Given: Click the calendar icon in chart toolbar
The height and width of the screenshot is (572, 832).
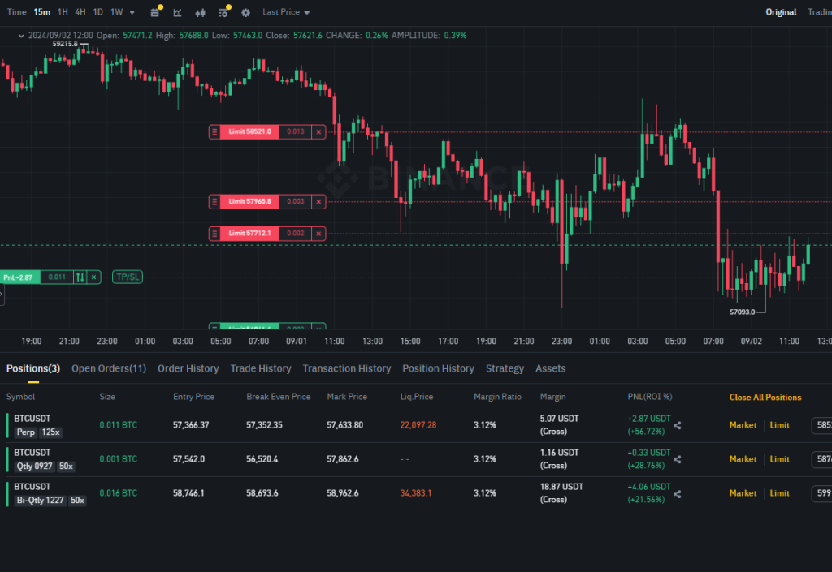Looking at the screenshot, I should pos(155,12).
